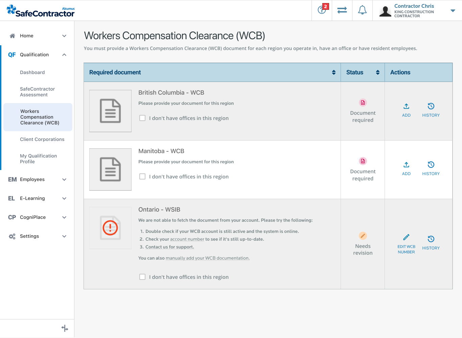Click the British Columbia - WCB title

click(x=171, y=93)
